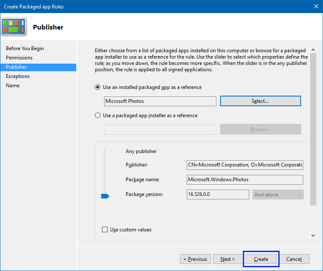This screenshot has width=323, height=271.
Task: Enable the Use custom values checkbox
Action: (105, 230)
